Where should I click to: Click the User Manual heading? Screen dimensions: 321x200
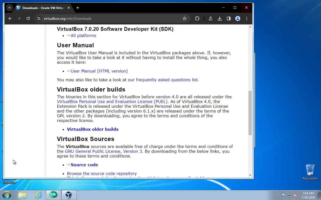75,45
